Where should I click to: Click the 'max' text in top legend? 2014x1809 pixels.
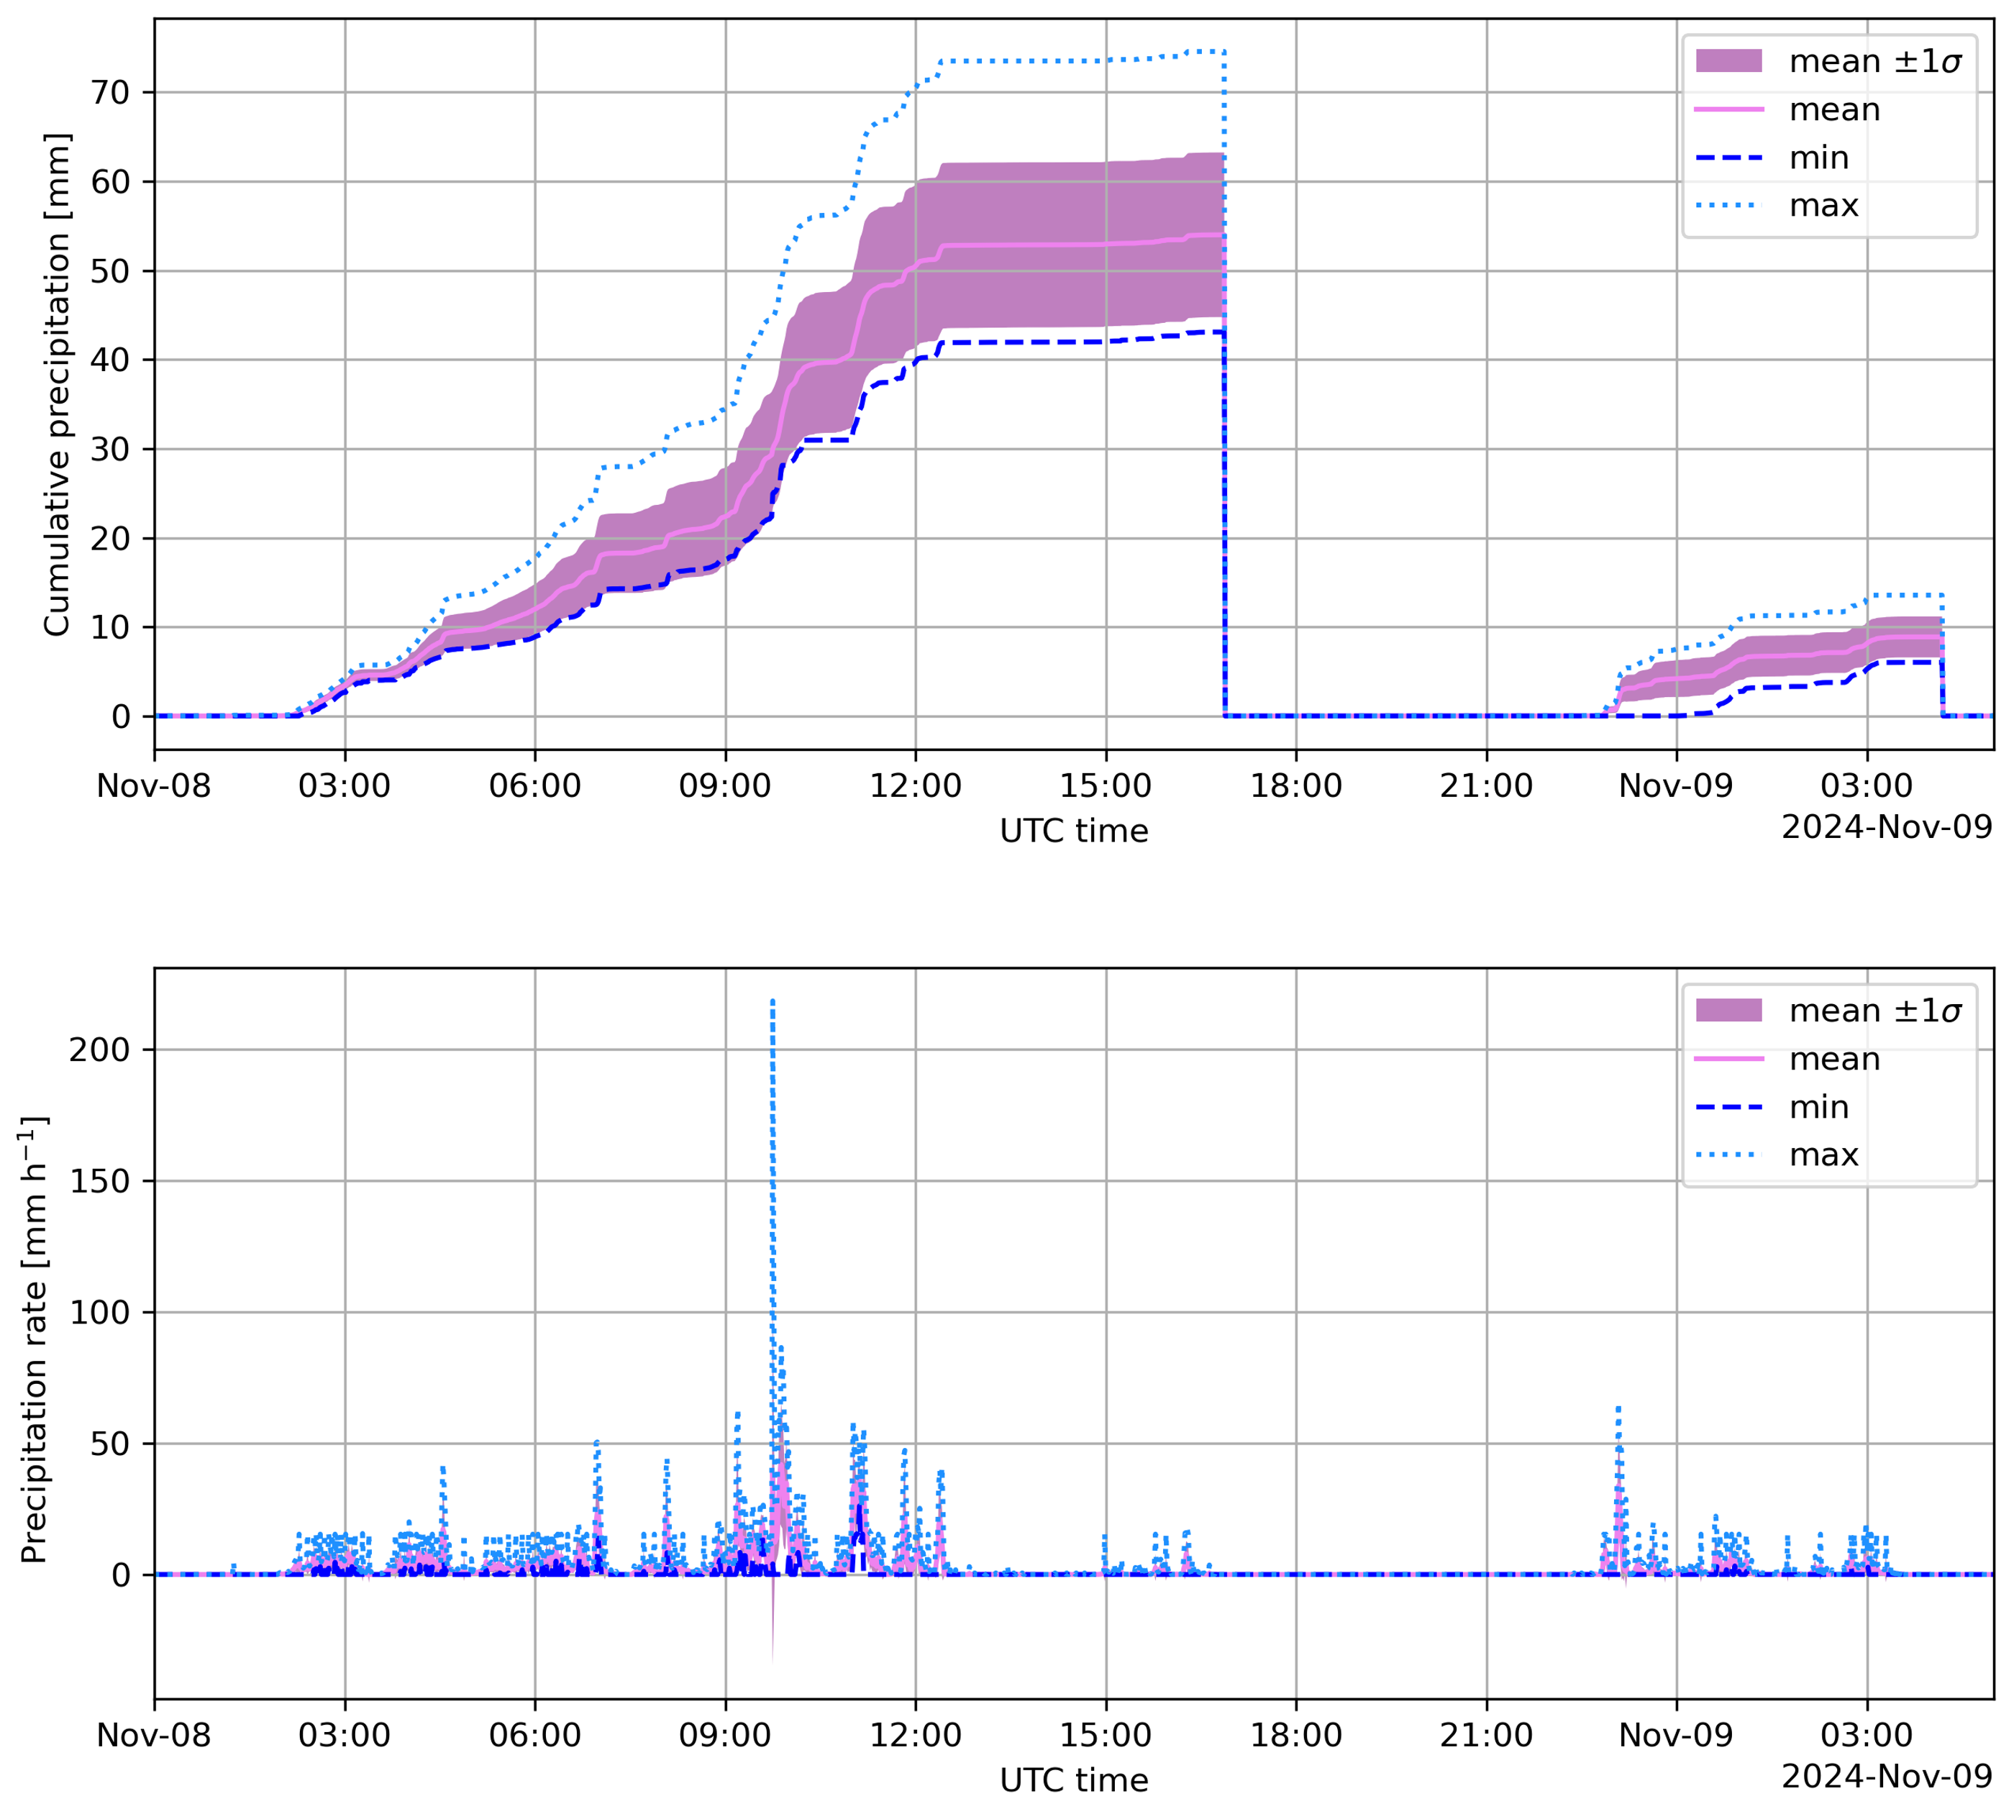click(1823, 206)
